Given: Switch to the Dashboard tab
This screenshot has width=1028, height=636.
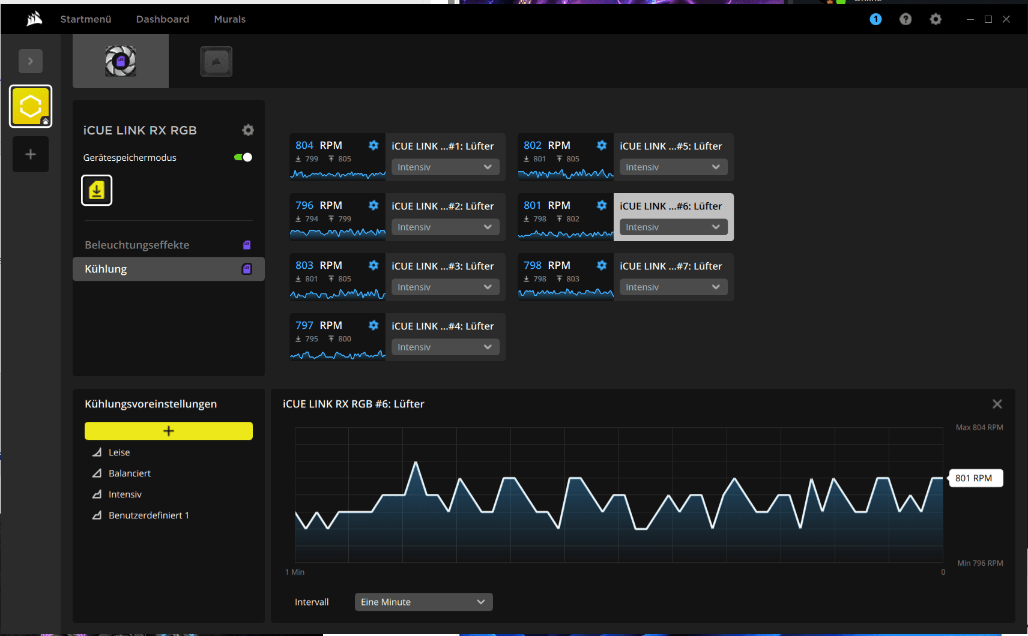Looking at the screenshot, I should (x=163, y=19).
